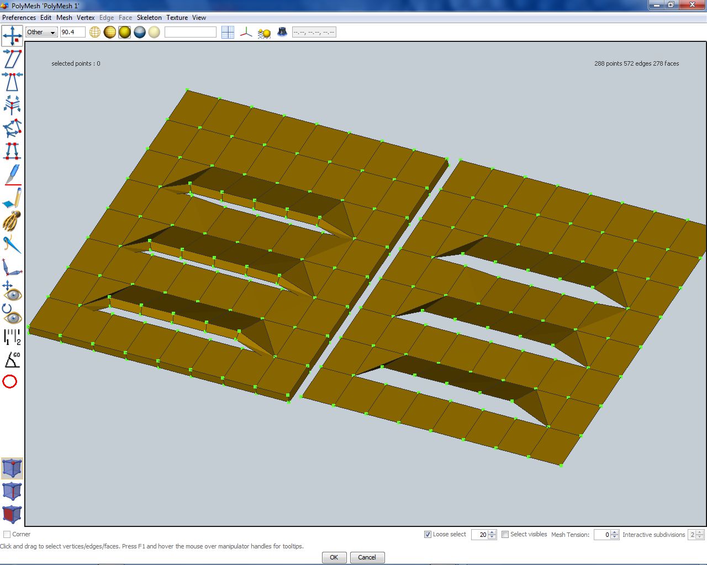The height and width of the screenshot is (565, 707).
Task: Open the Edit menu
Action: [46, 18]
